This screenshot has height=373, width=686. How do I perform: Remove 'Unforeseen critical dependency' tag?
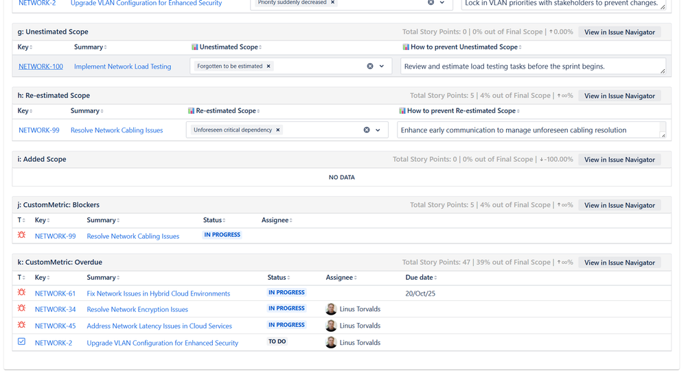point(278,130)
